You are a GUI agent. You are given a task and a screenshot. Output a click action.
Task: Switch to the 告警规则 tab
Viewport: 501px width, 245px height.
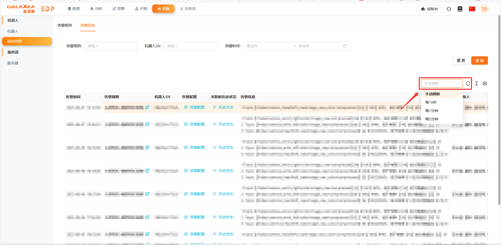65,25
